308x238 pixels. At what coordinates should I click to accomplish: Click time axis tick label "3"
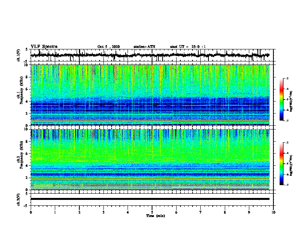tap(103, 212)
